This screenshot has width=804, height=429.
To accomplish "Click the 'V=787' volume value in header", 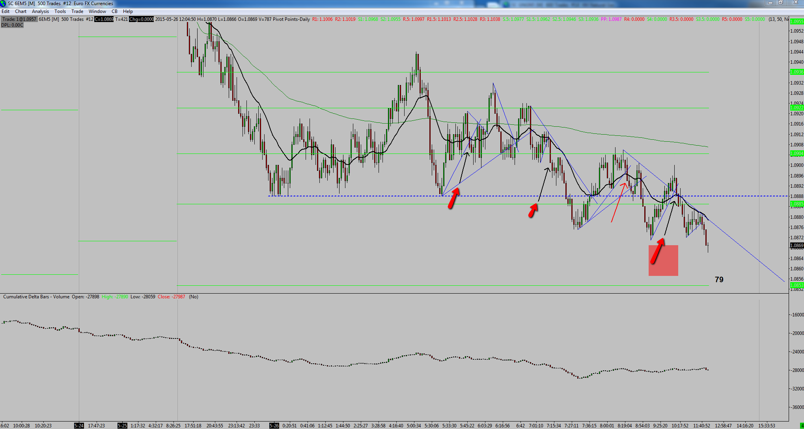I will (x=266, y=19).
